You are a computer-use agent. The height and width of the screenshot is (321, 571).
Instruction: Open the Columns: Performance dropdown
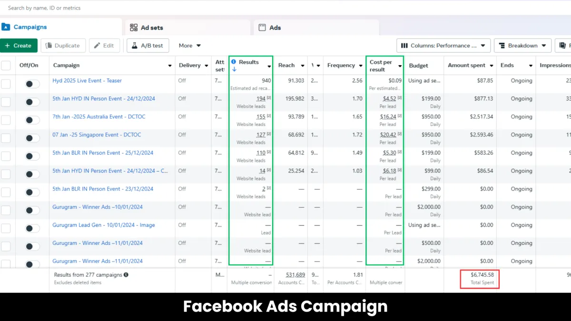tap(443, 46)
